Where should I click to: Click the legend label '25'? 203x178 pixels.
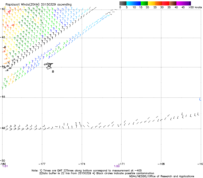(155, 7)
